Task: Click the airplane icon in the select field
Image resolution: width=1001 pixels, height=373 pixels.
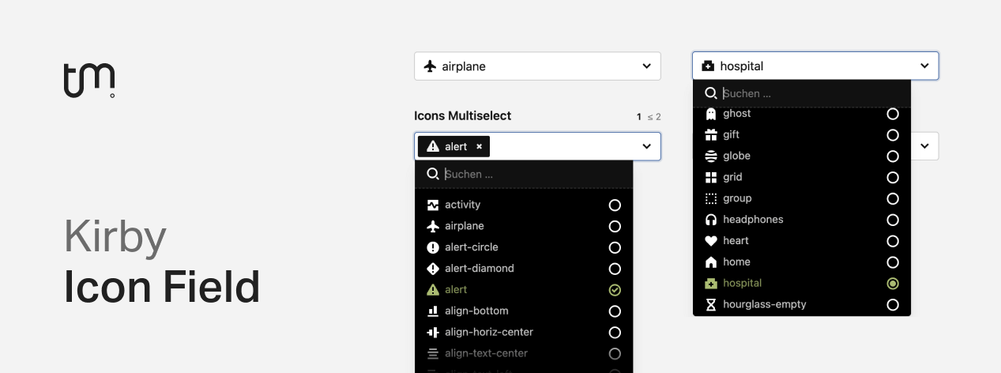Action: (430, 66)
